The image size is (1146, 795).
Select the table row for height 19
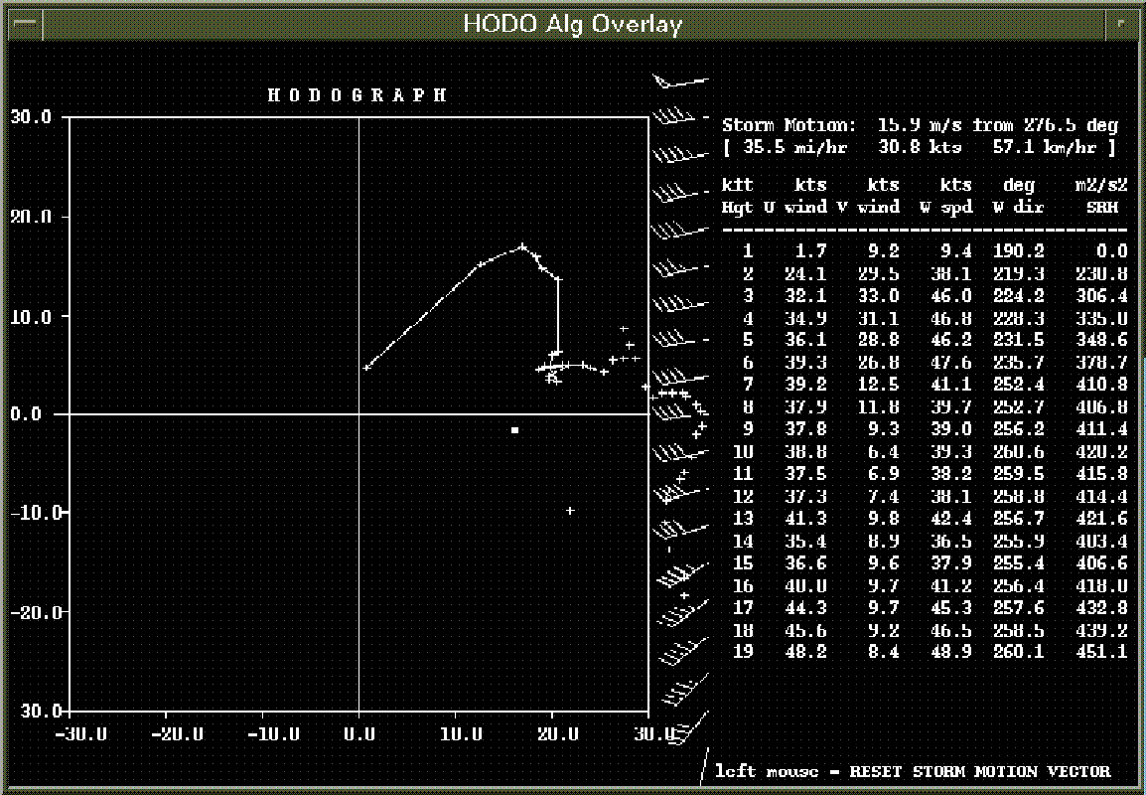(x=924, y=652)
